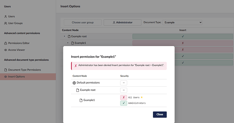The image size is (234, 123).
Task: Select Insert Options sidebar item
Action: coord(28,77)
